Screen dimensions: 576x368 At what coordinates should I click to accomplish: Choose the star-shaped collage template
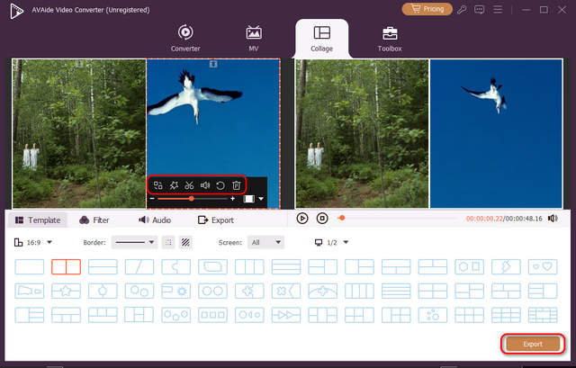tap(67, 291)
